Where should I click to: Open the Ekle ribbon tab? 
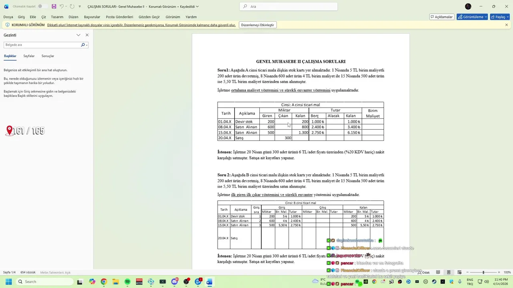33,17
